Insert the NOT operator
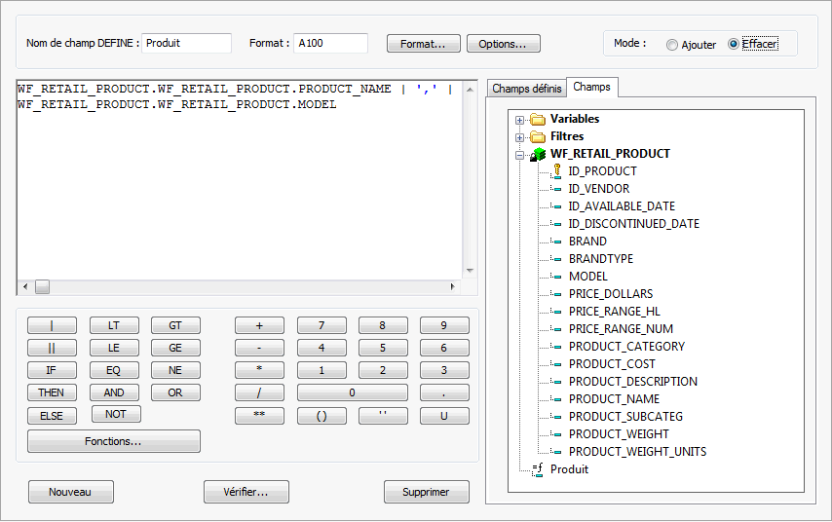Image resolution: width=832 pixels, height=522 pixels. 116,414
